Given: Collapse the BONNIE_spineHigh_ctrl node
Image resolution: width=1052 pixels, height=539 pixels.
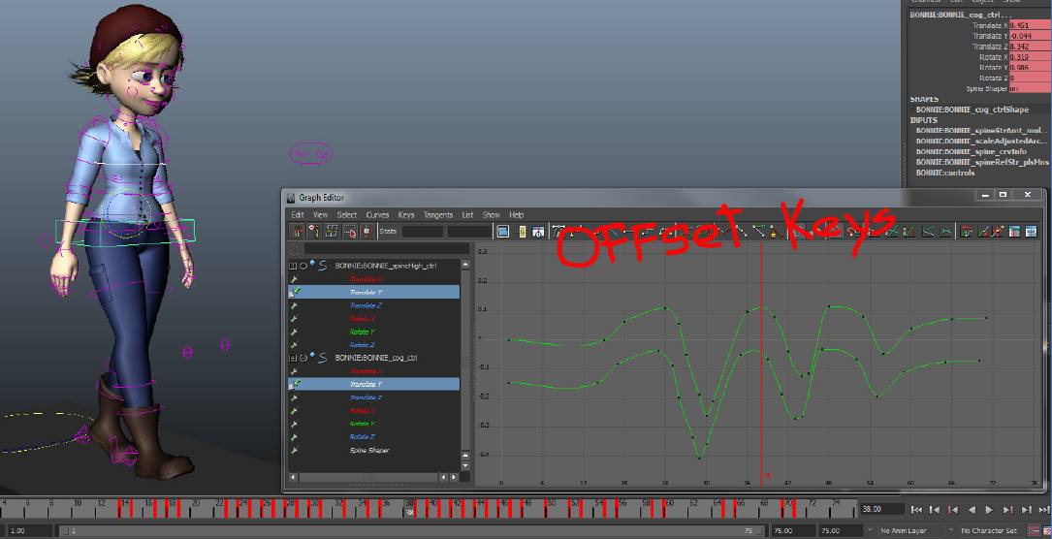Looking at the screenshot, I should 293,266.
